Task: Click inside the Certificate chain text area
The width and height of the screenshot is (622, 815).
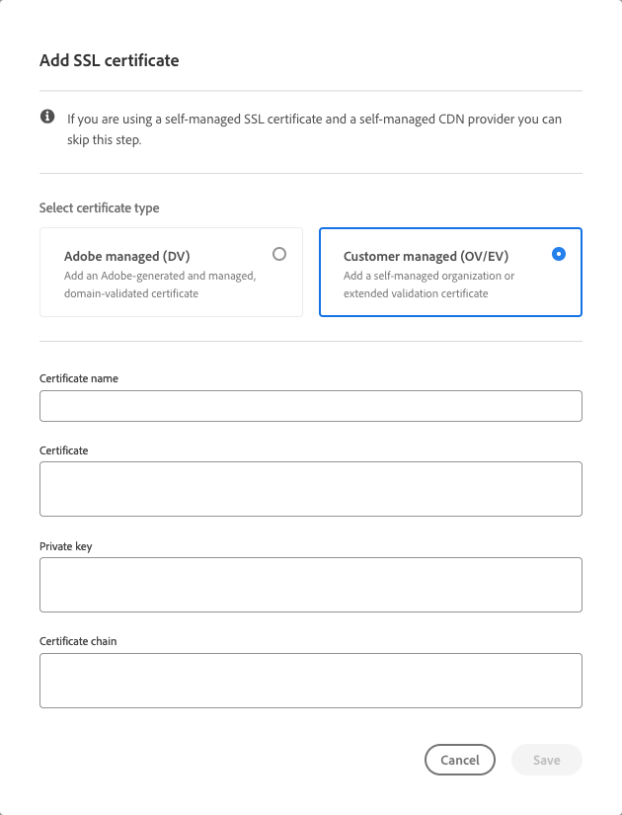Action: tap(310, 681)
